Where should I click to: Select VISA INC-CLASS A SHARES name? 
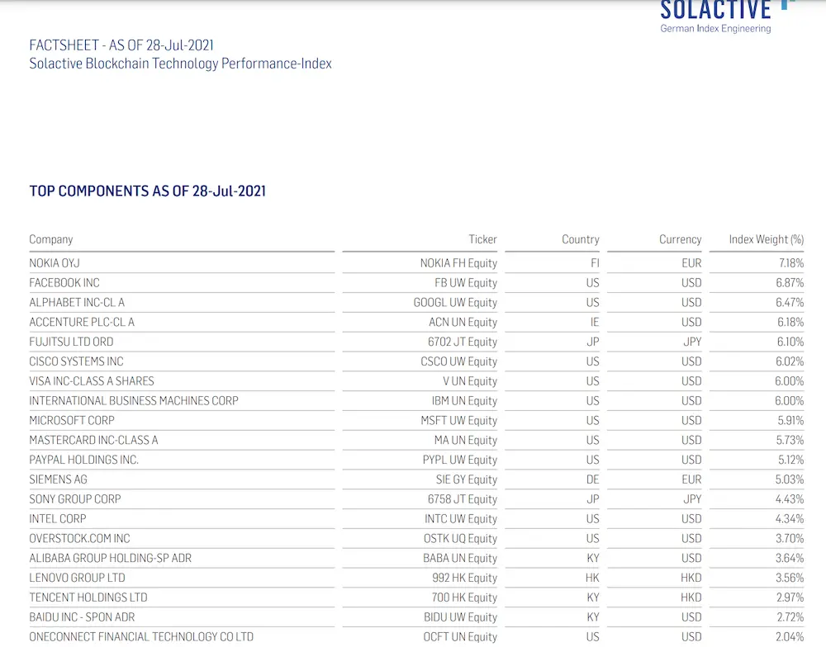point(92,381)
